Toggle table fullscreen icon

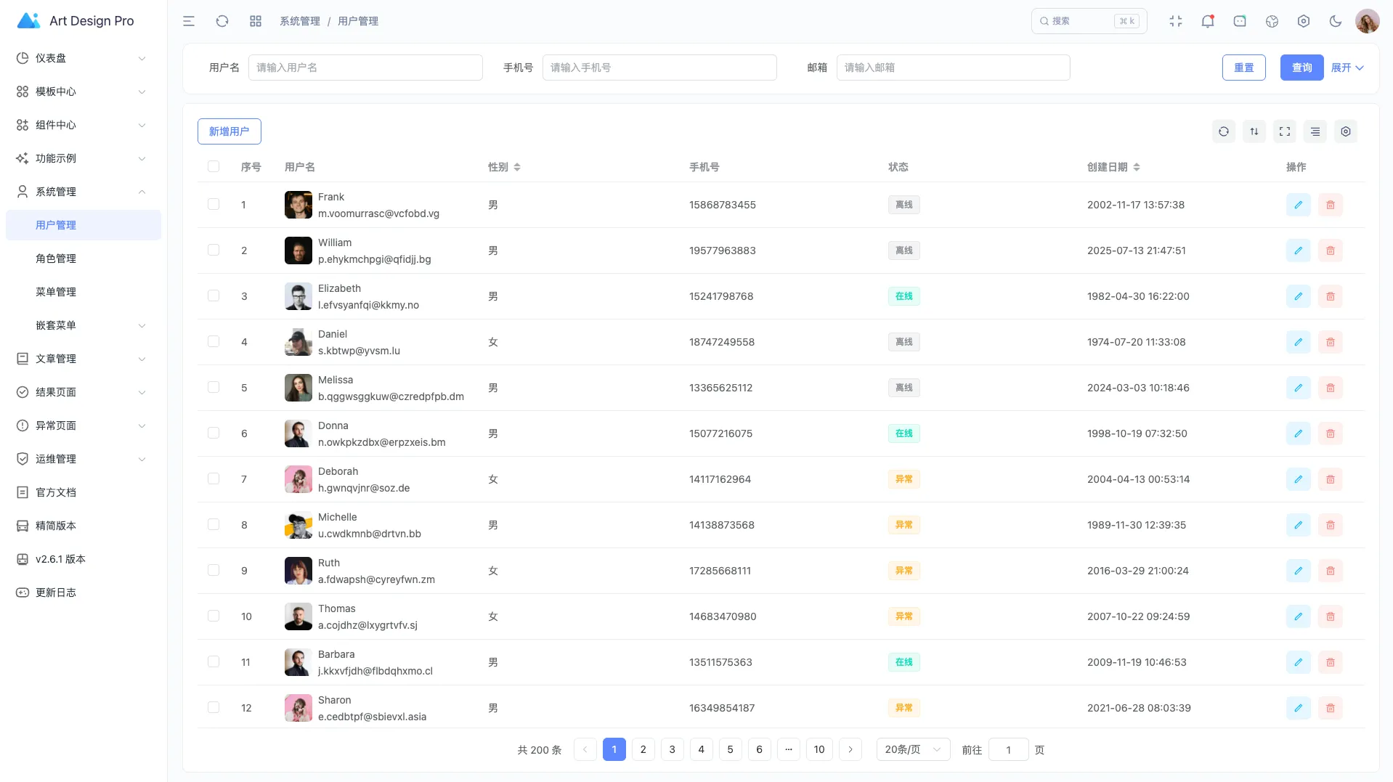1284,131
